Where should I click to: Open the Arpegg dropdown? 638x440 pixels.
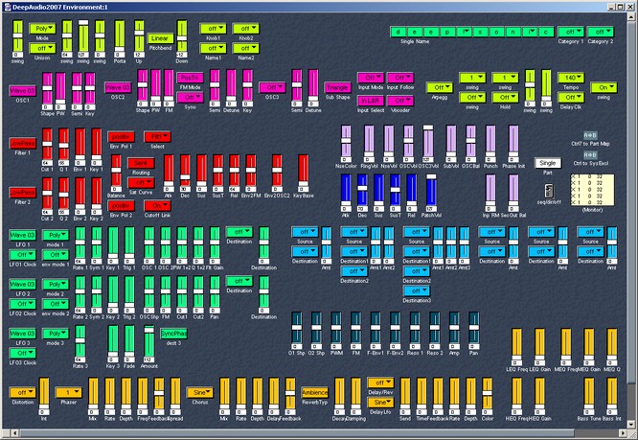click(x=440, y=87)
